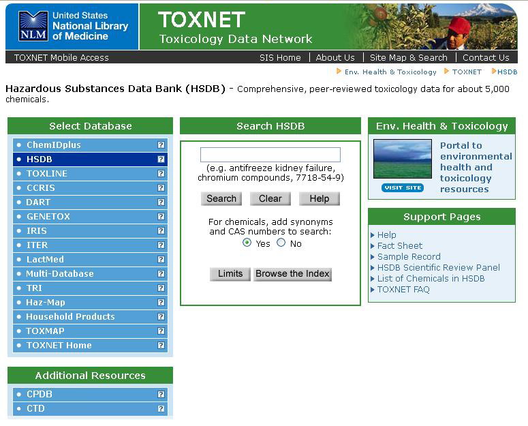Open the CPDB help question-mark icon
This screenshot has height=426, width=528.
click(161, 394)
